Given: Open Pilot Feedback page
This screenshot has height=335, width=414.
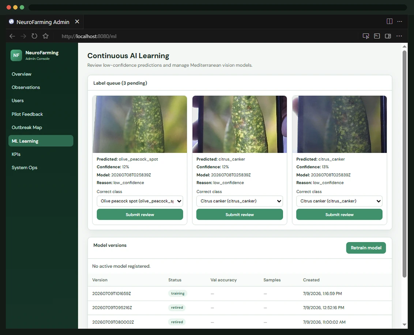Looking at the screenshot, I should [27, 114].
